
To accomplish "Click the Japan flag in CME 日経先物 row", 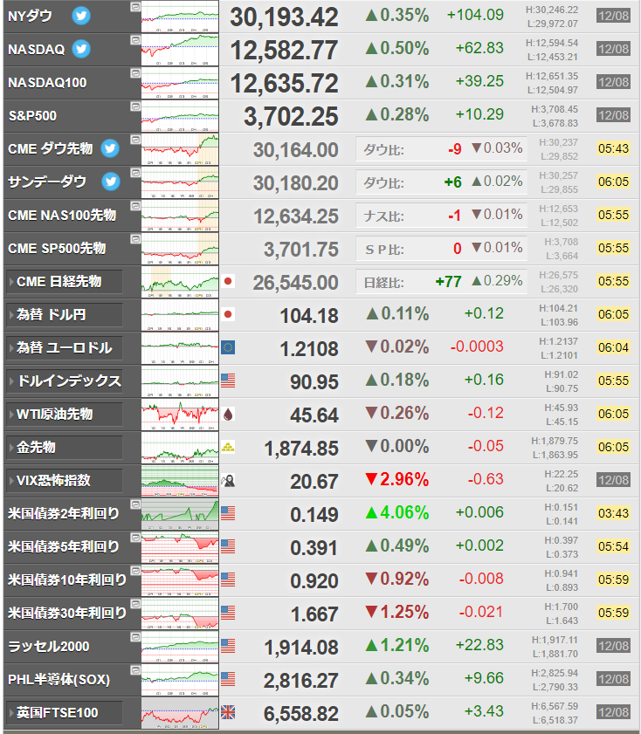I will click(228, 281).
